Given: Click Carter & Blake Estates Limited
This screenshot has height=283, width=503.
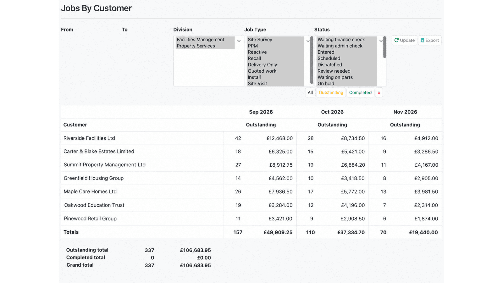Looking at the screenshot, I should coord(99,152).
